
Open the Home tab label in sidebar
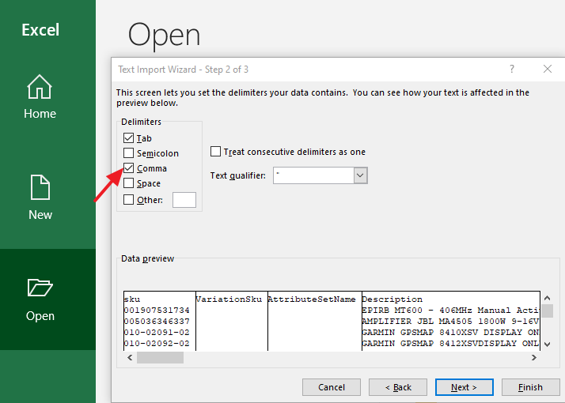[40, 114]
